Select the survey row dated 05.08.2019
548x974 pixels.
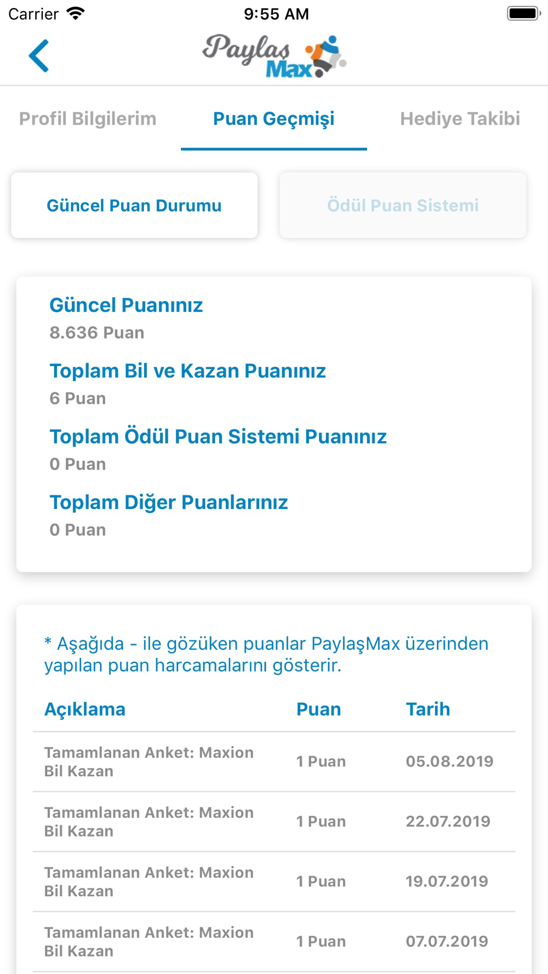tap(274, 761)
